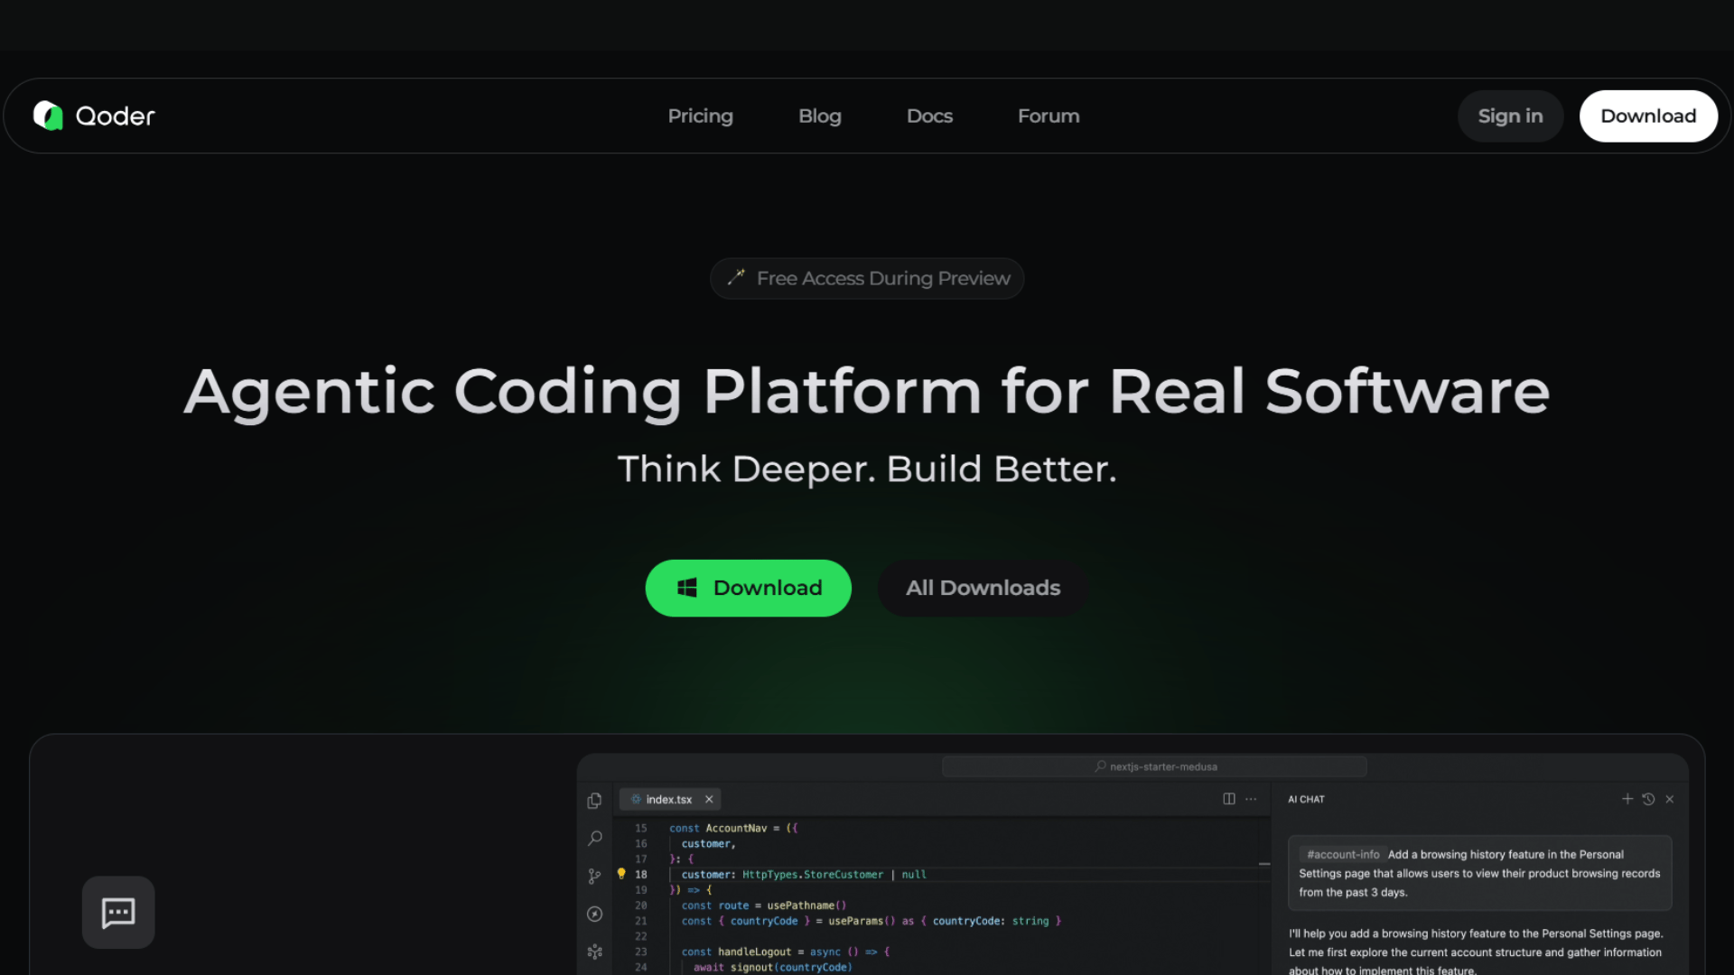Start a new AI chat with plus icon
Viewport: 1734px width, 975px height.
pyautogui.click(x=1627, y=799)
